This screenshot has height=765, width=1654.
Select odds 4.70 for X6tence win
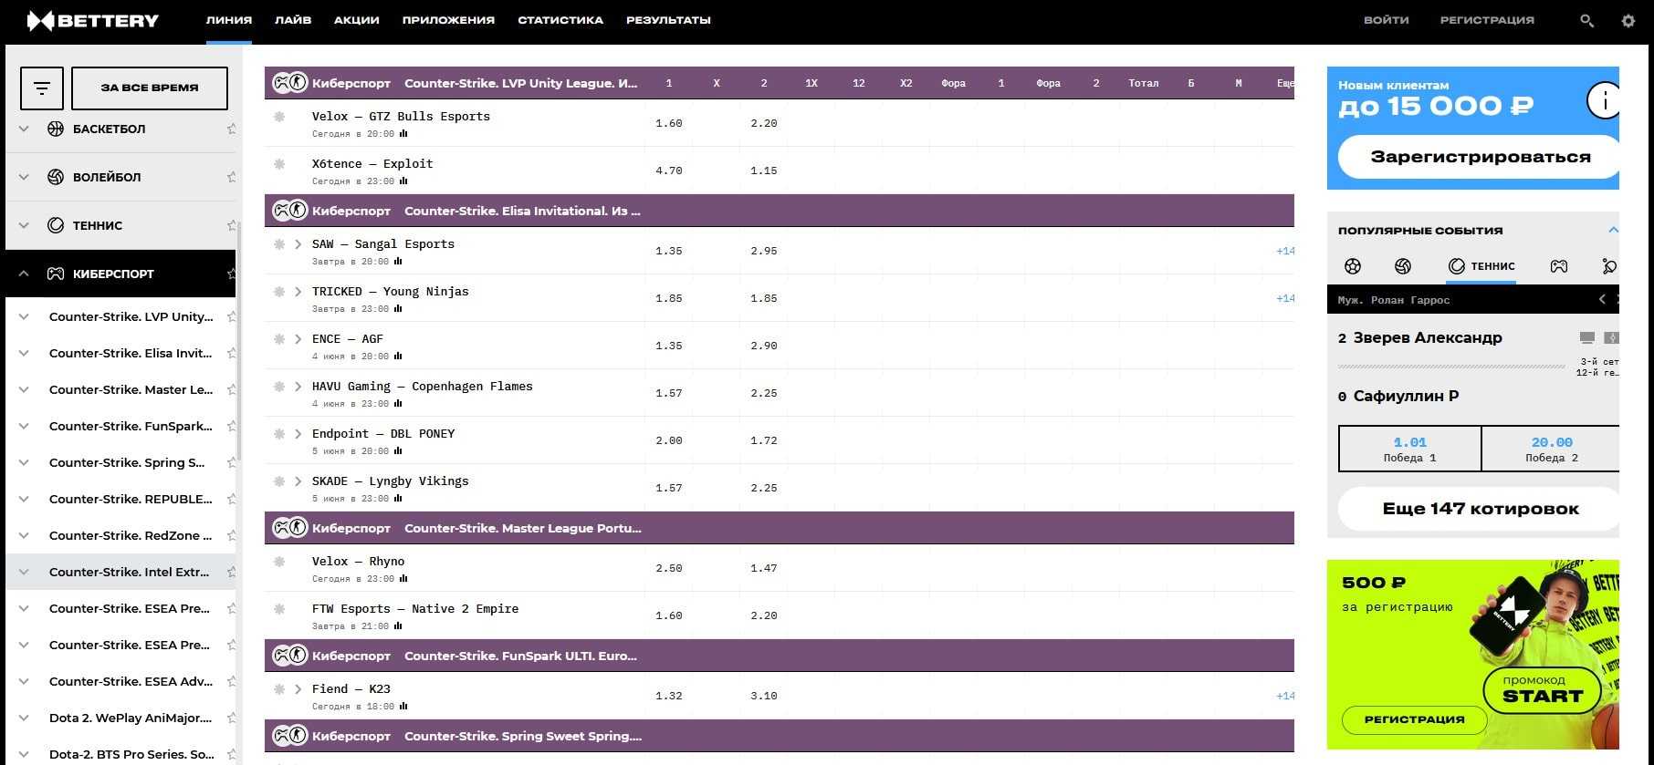click(x=669, y=171)
